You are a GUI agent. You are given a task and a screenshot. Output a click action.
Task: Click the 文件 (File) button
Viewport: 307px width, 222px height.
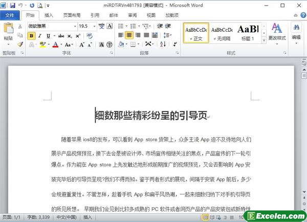tap(10, 15)
